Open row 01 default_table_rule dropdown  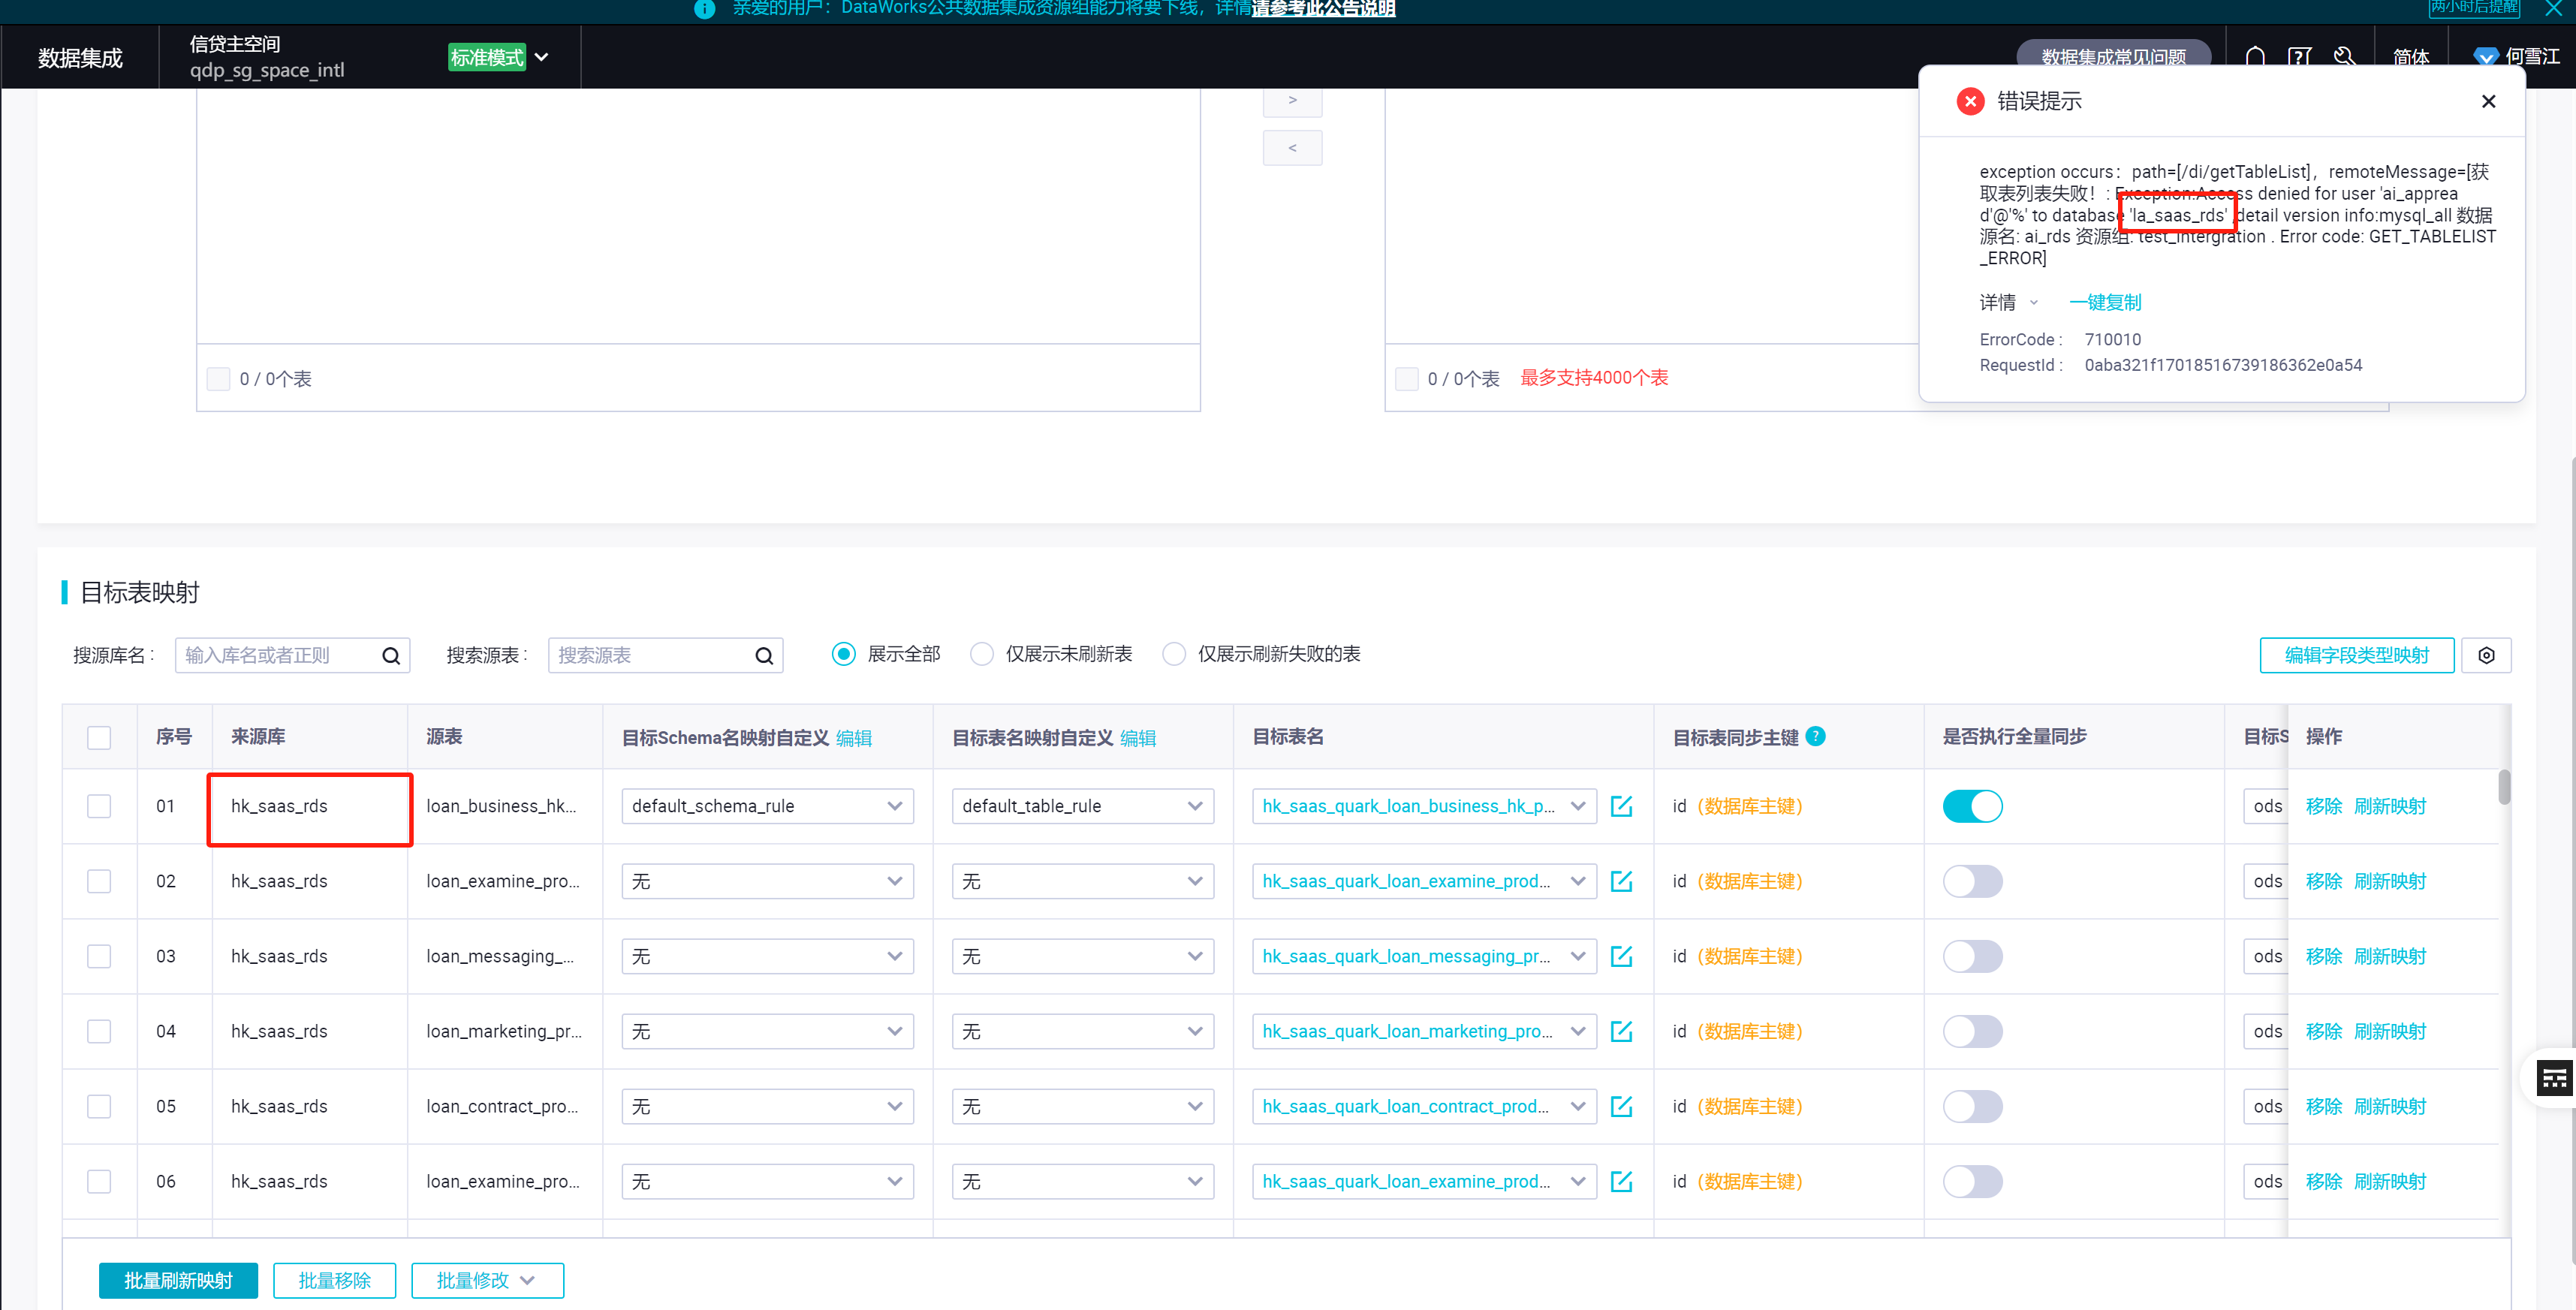[x=1082, y=806]
